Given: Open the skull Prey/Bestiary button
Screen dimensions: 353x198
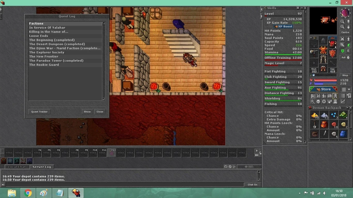Looking at the screenshot, I should (x=318, y=101).
